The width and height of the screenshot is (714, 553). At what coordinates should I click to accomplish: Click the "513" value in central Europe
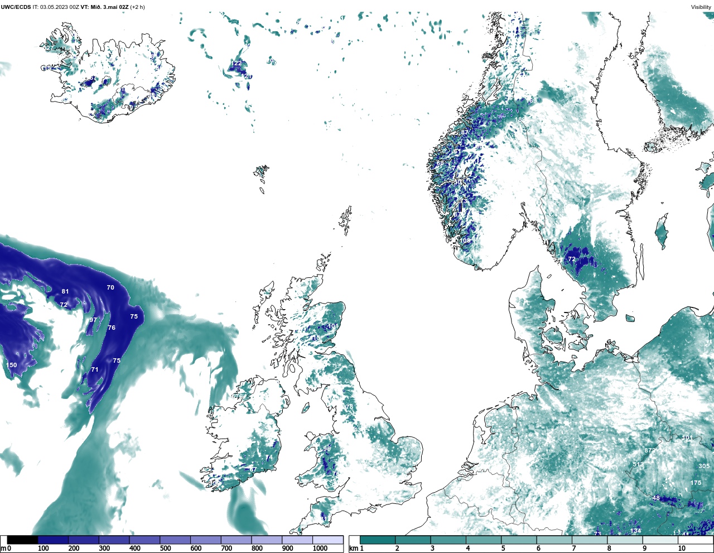[638, 464]
